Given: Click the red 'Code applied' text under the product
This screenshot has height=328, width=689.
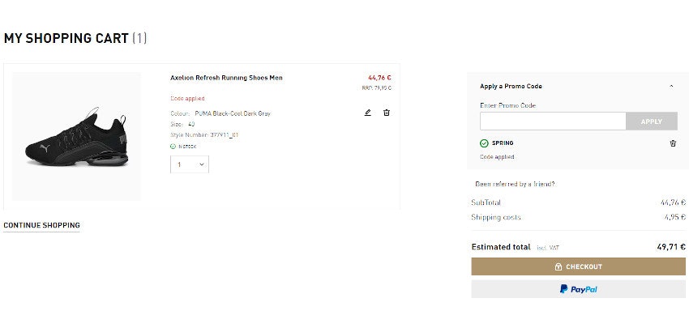Looking at the screenshot, I should [187, 99].
